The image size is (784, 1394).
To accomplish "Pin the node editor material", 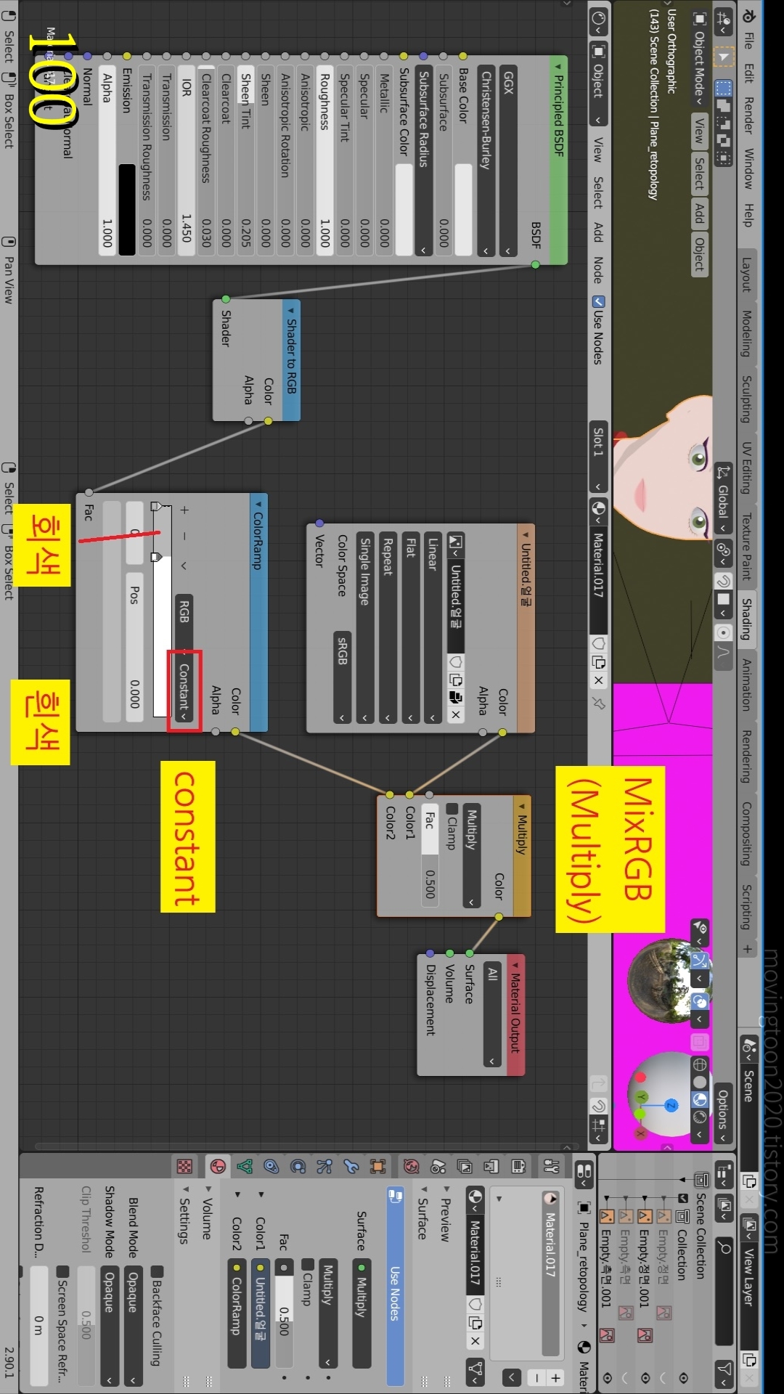I will [x=598, y=703].
